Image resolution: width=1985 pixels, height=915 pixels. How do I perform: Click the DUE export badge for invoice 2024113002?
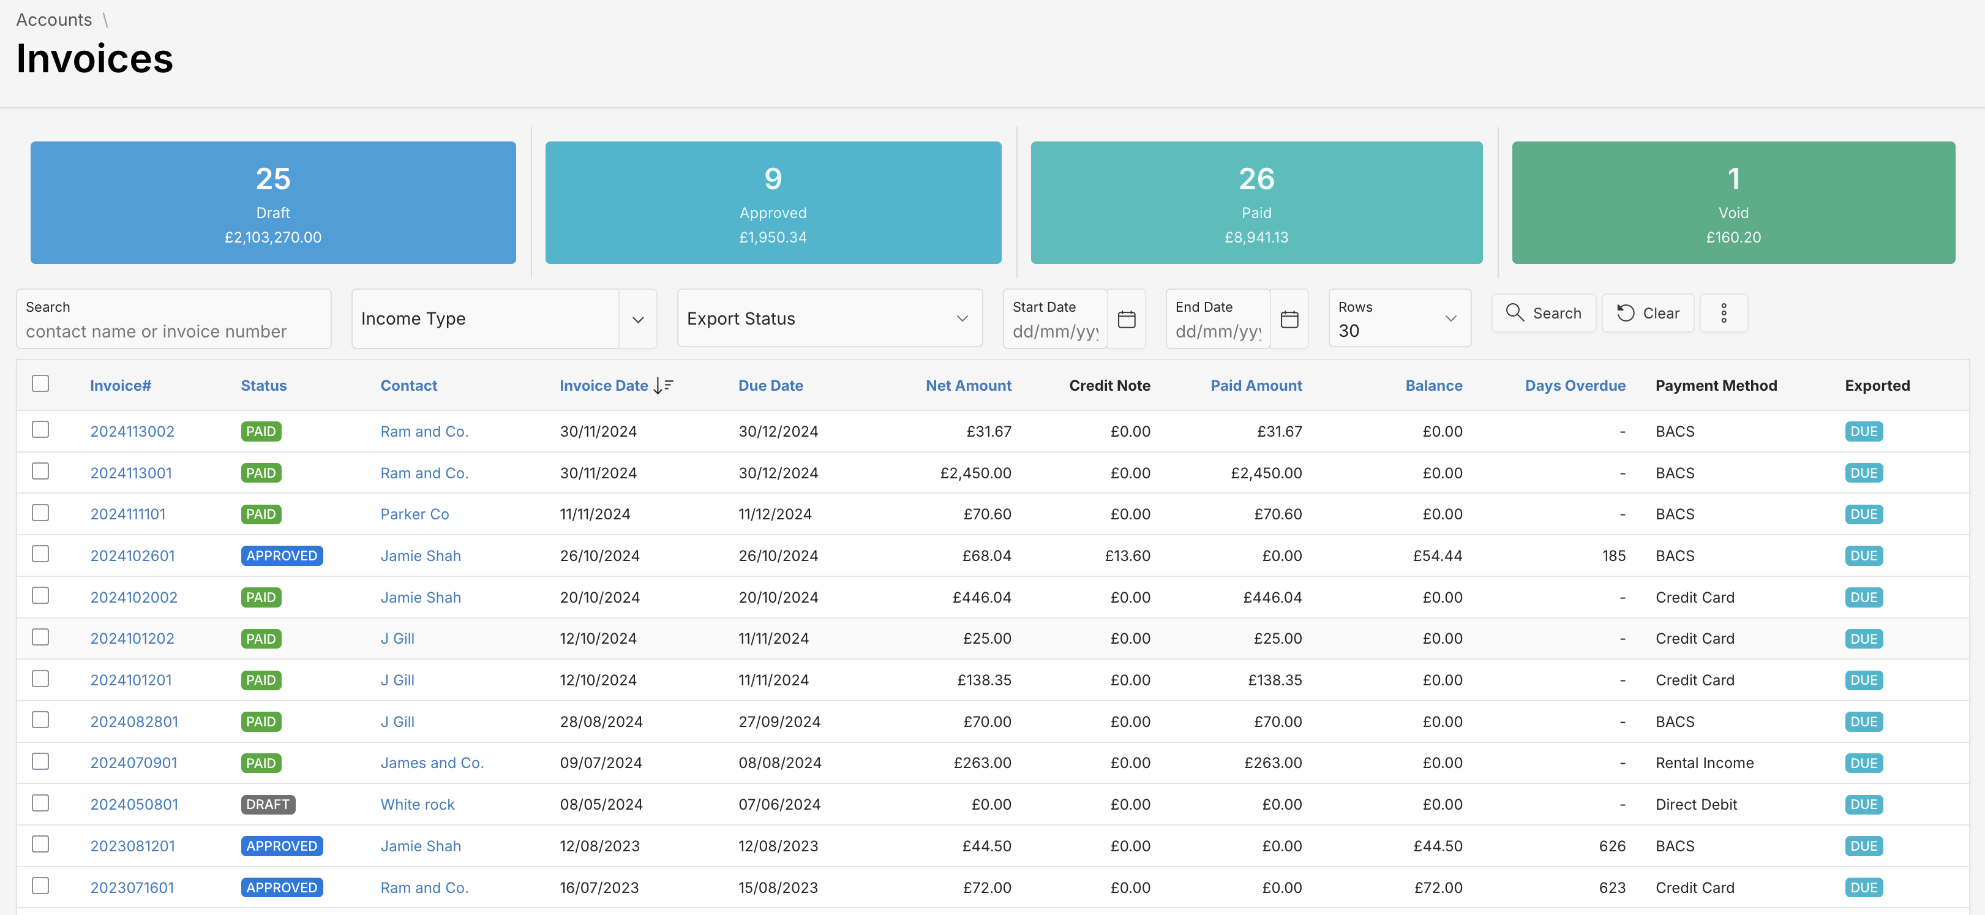pos(1863,432)
